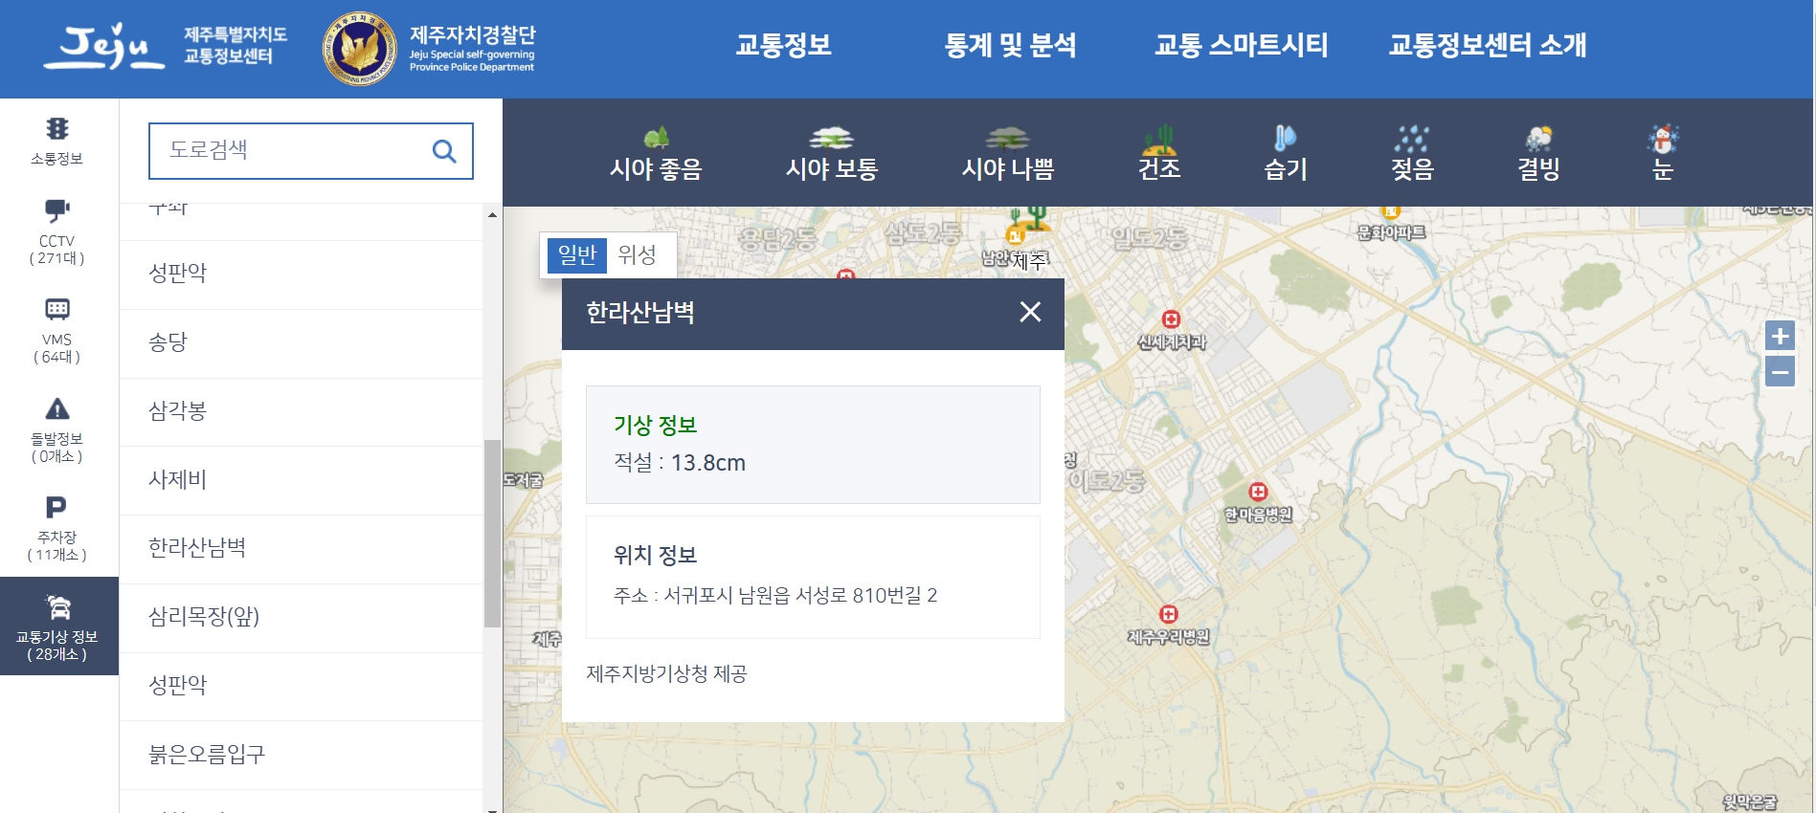Image resolution: width=1816 pixels, height=813 pixels.
Task: Select the 시야 좋음 weather icon
Action: click(x=656, y=137)
